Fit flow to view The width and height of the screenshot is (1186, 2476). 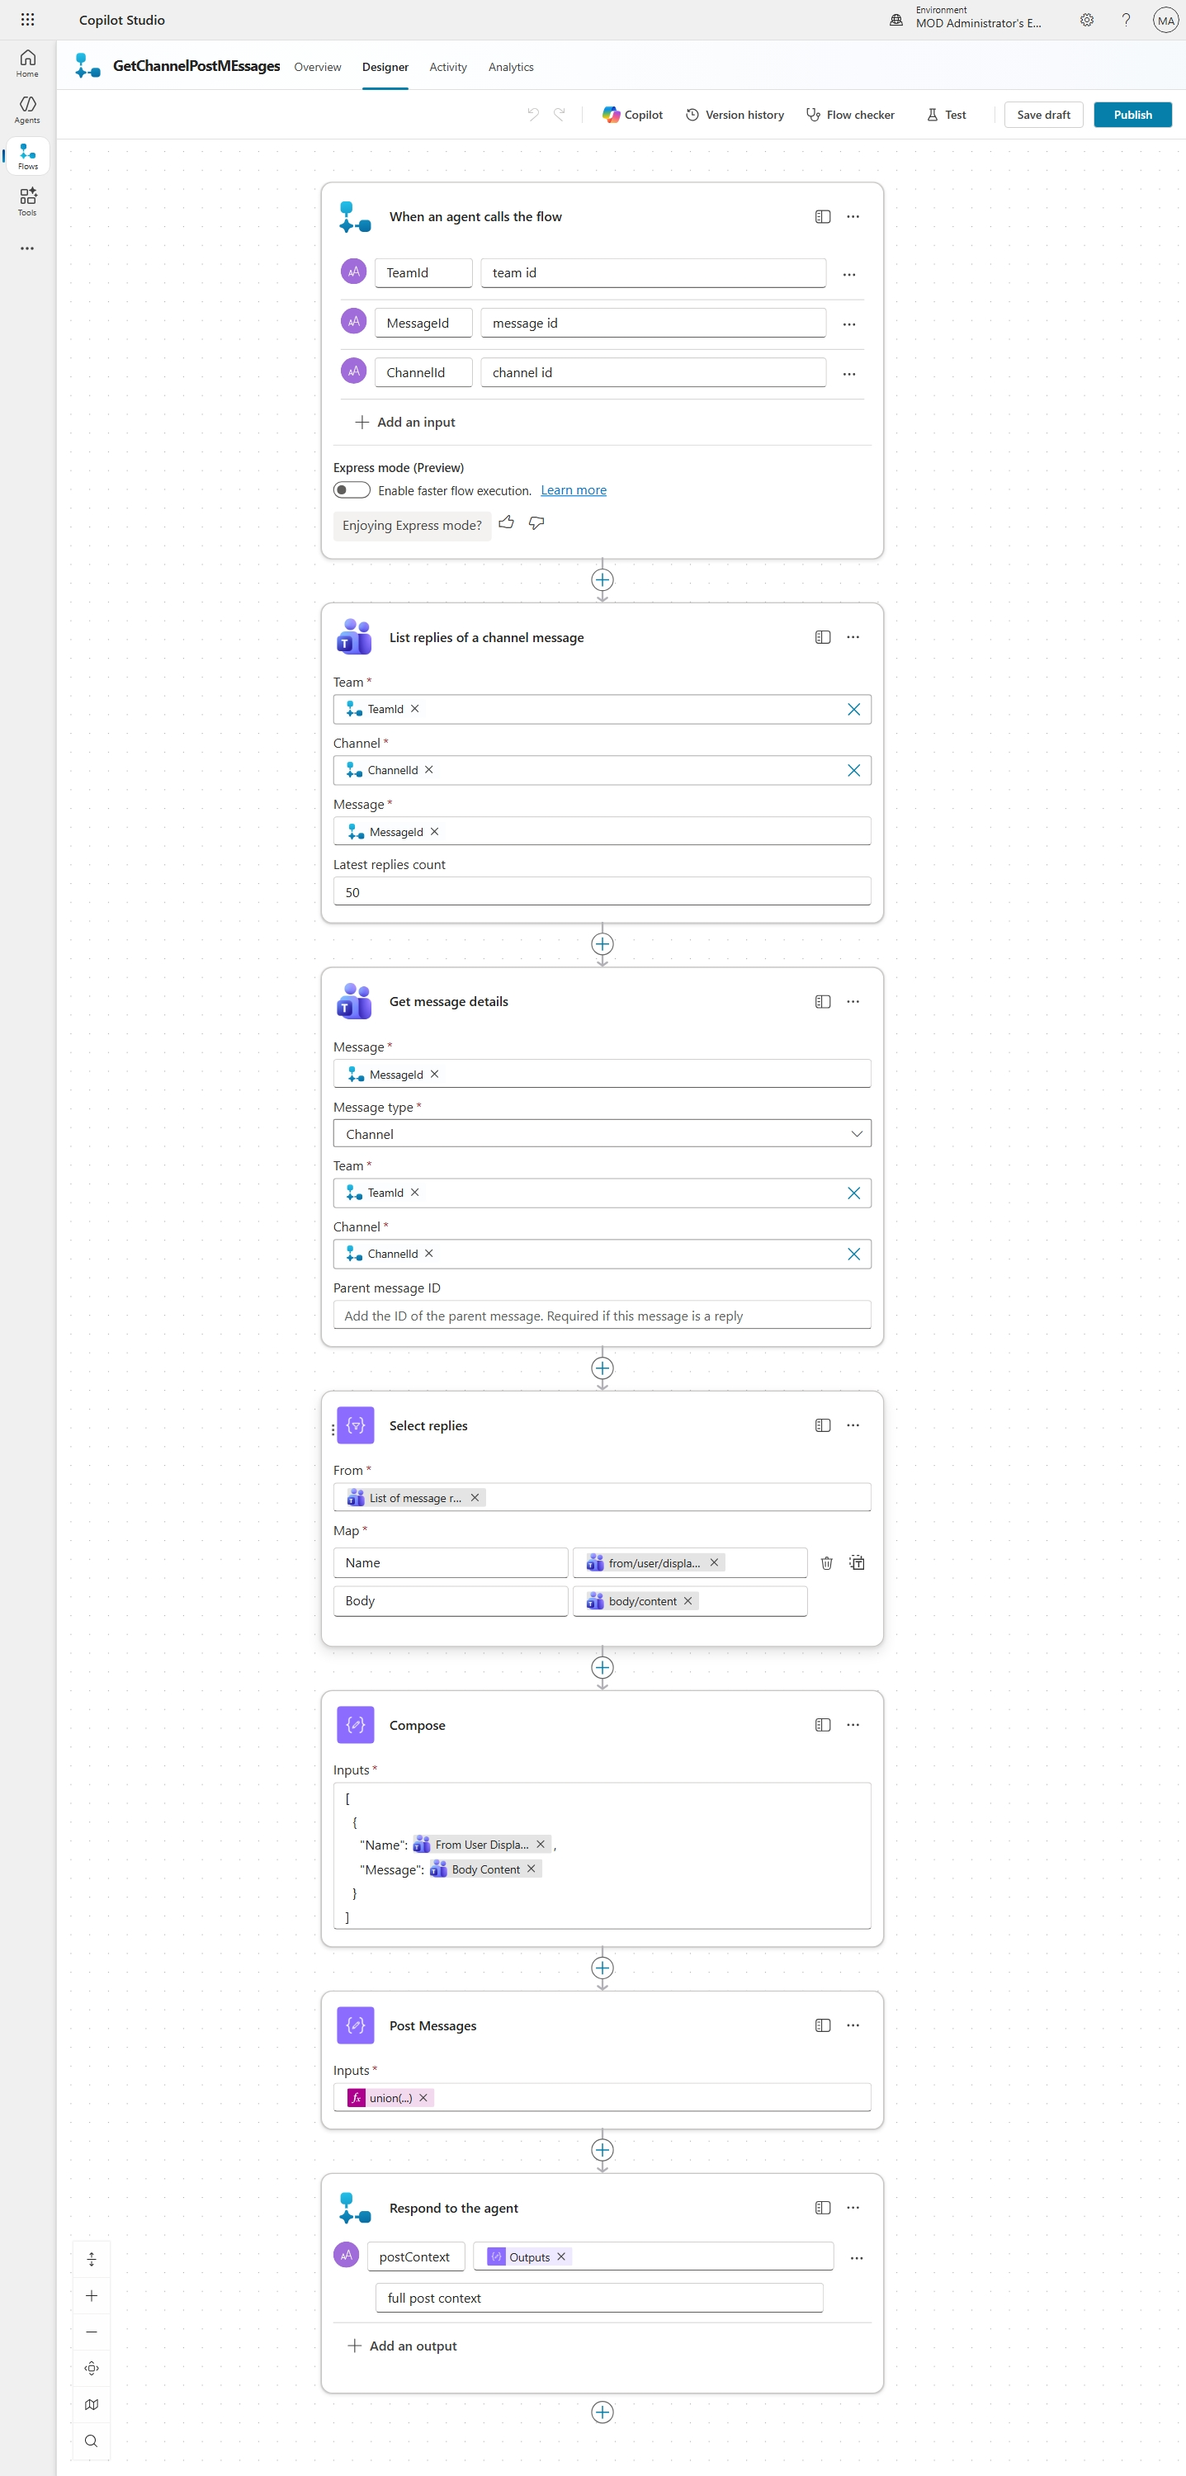[x=92, y=2369]
